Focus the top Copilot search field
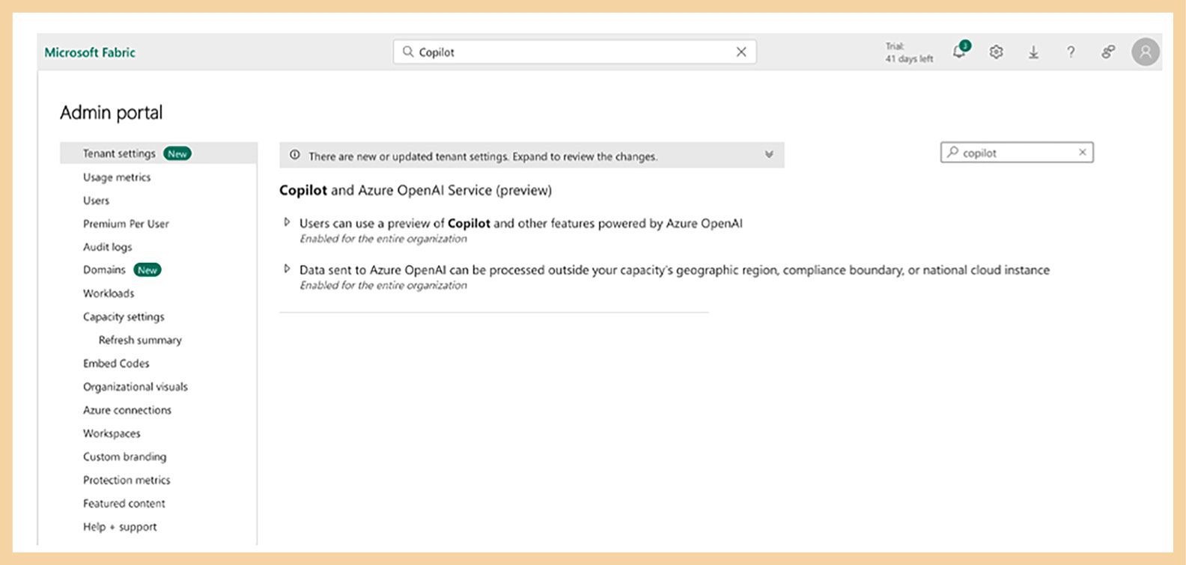 click(574, 52)
